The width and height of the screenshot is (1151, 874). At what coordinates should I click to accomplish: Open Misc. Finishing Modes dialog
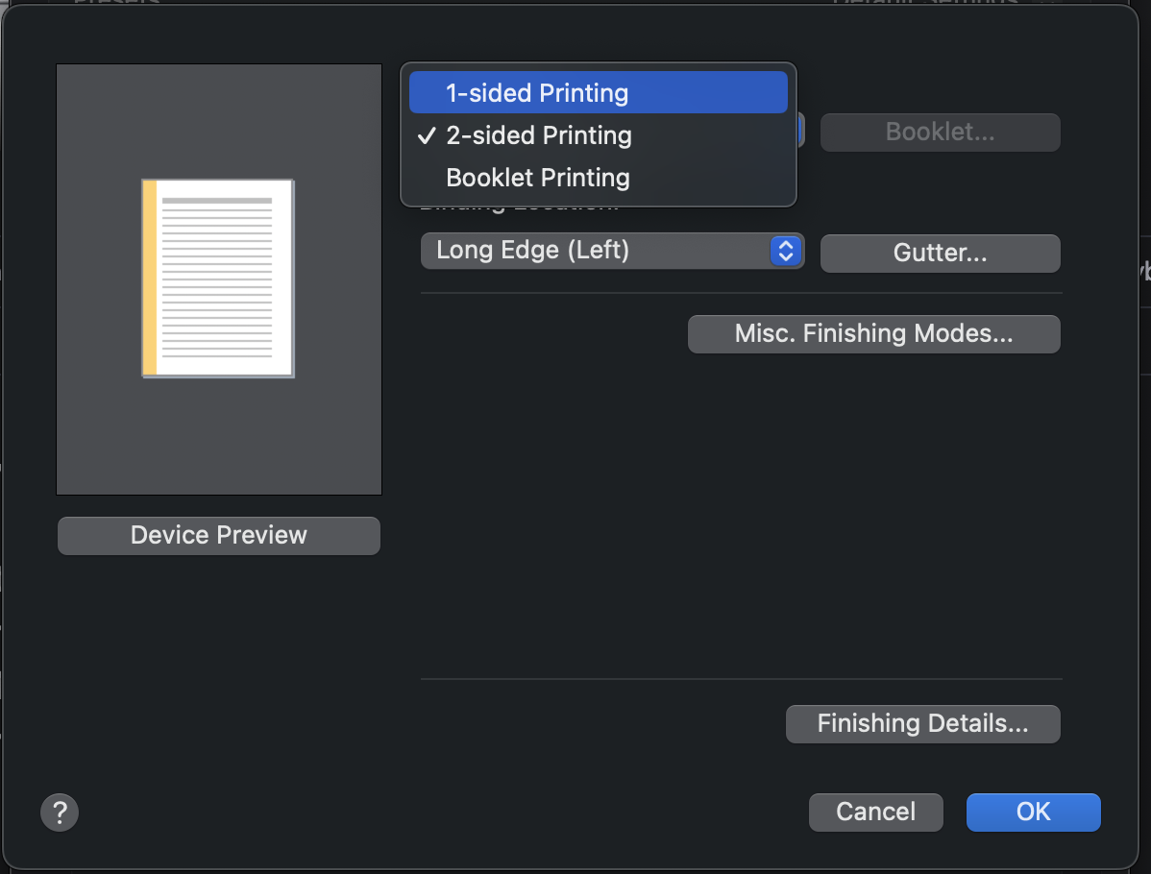(x=873, y=334)
